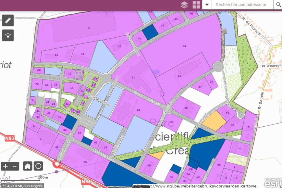Select parcel number 2 on the map
This screenshot has width=282, height=188.
[x=89, y=28]
